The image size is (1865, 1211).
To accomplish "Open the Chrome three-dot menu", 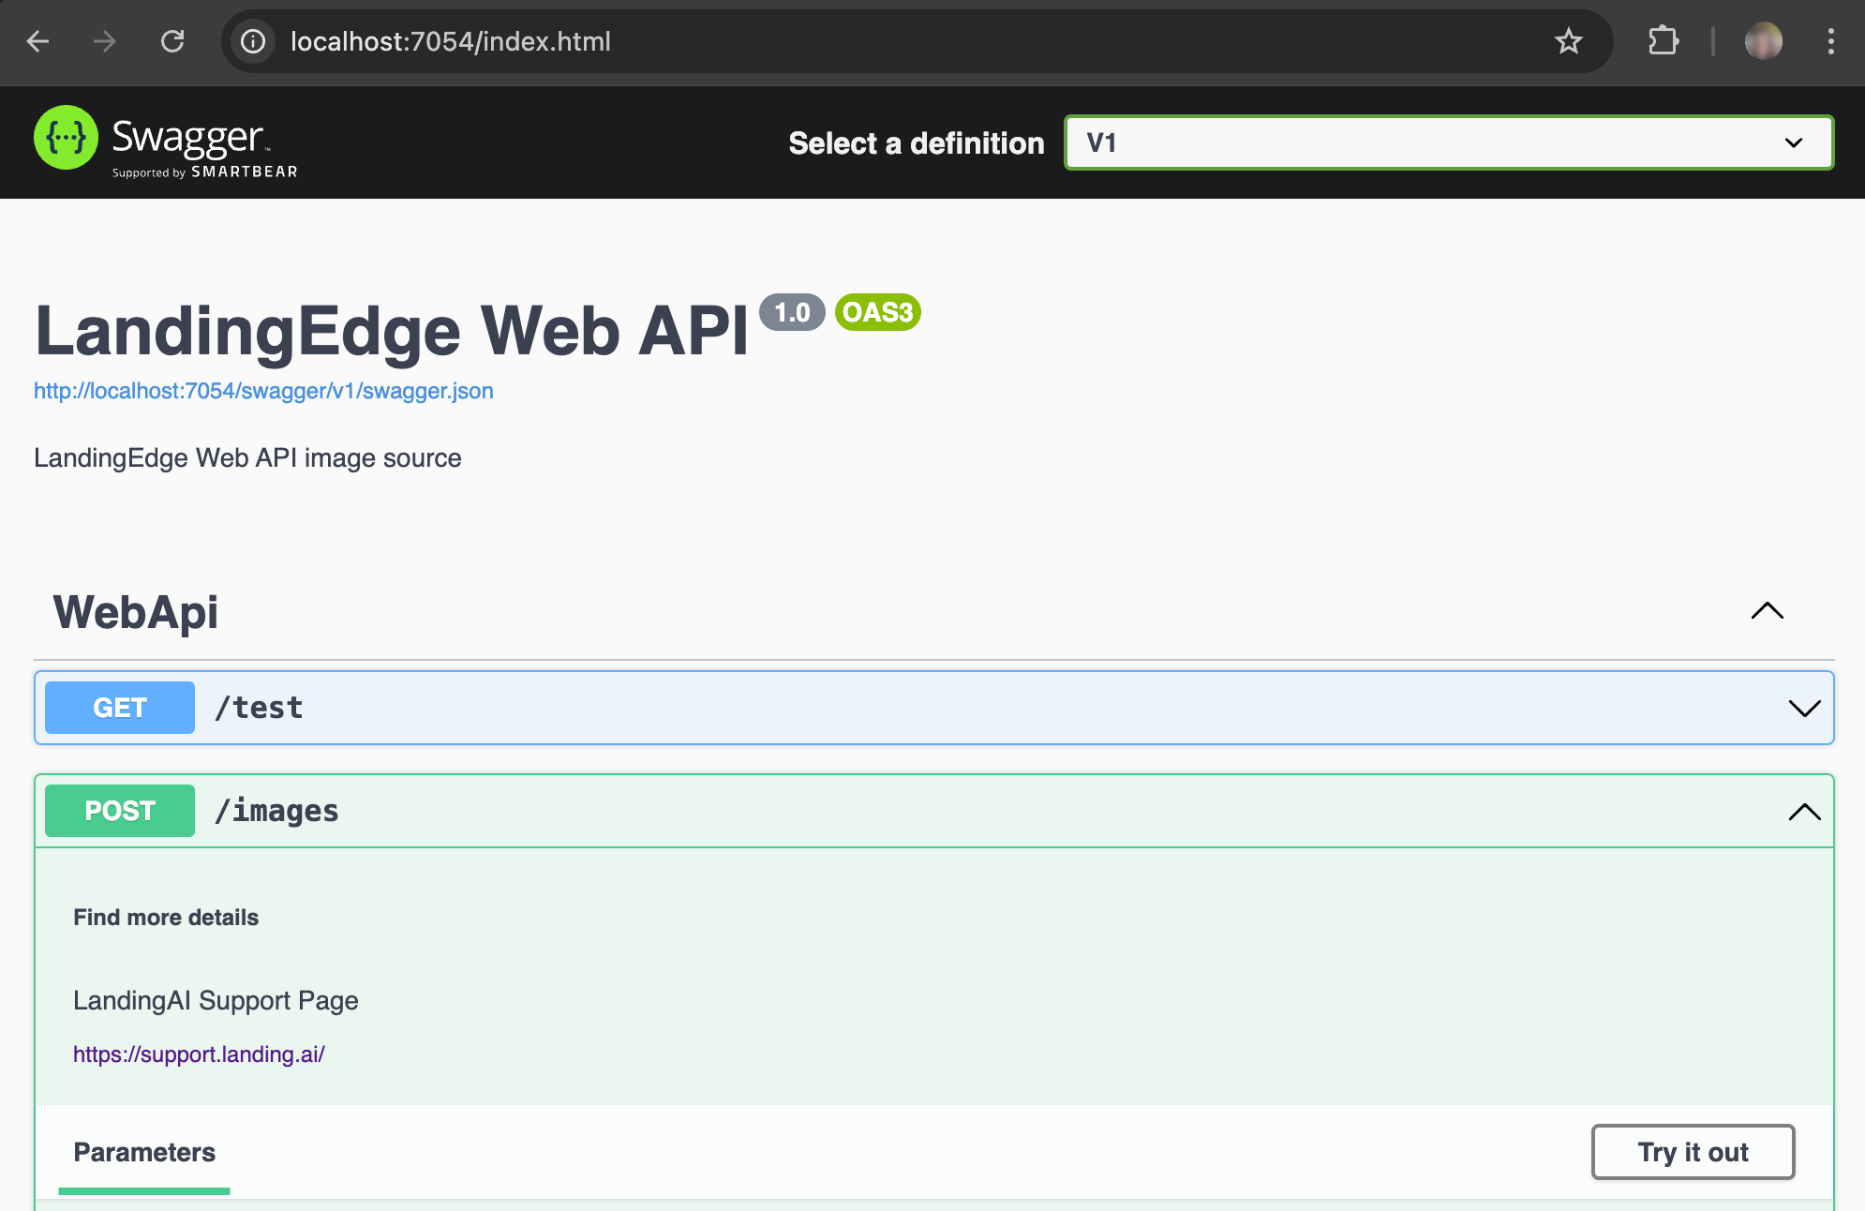I will point(1830,41).
